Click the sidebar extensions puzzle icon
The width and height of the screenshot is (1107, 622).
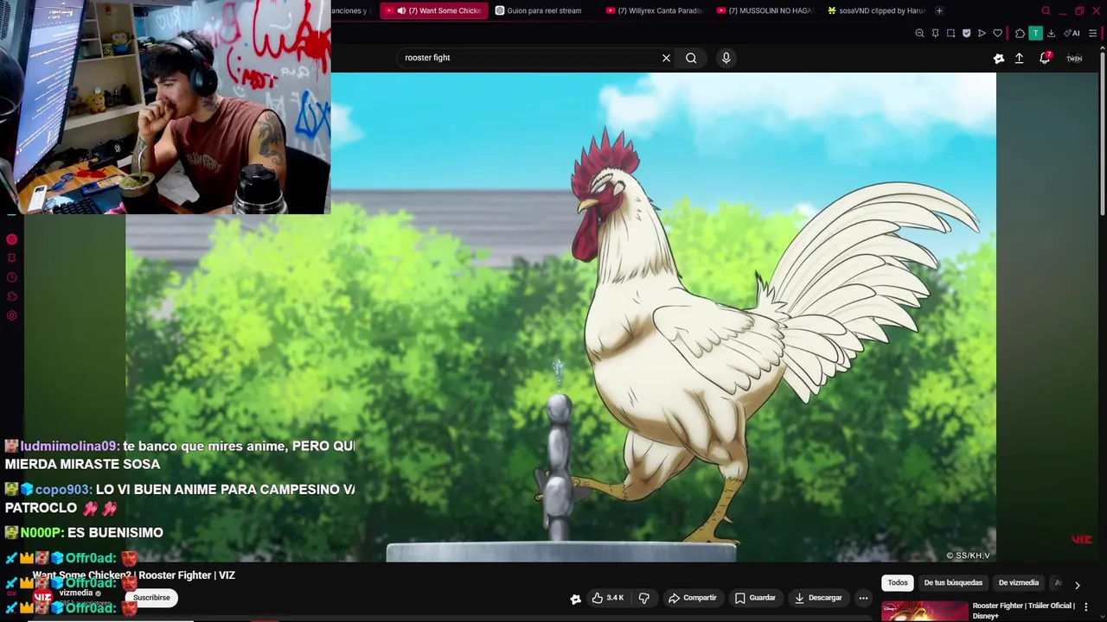pyautogui.click(x=12, y=296)
